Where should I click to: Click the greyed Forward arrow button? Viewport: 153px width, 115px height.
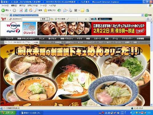point(14,10)
